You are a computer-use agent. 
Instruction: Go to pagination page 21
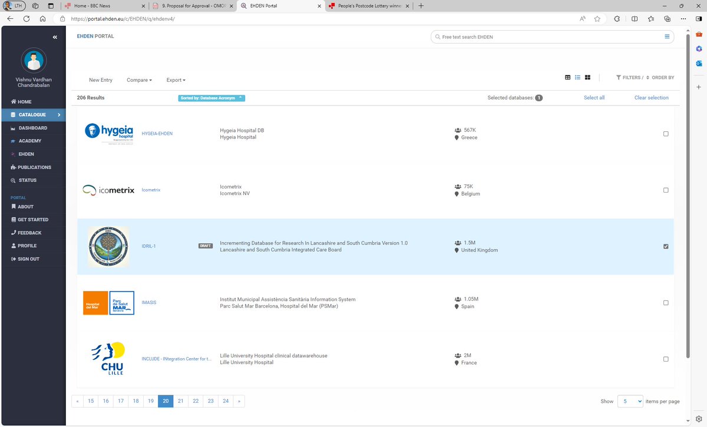180,401
